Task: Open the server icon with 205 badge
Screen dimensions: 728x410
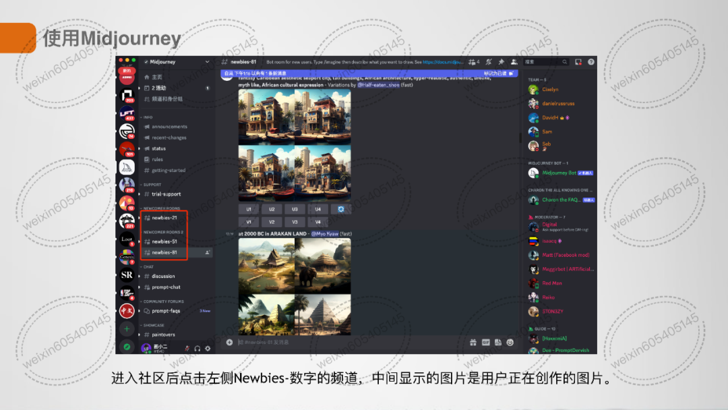Action: 127,95
